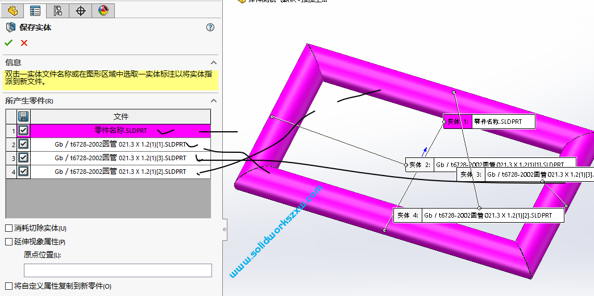Select the 零件名称.SLDPRT file row

pos(121,131)
